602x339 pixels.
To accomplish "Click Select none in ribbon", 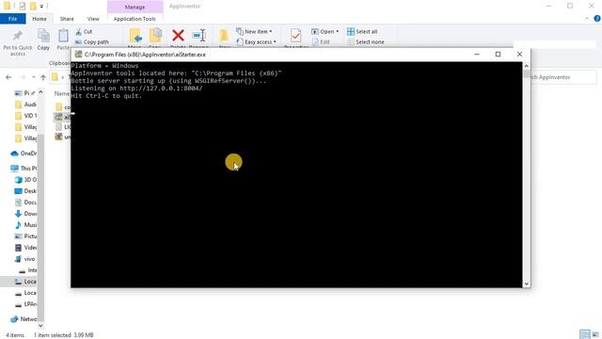I will pyautogui.click(x=366, y=41).
